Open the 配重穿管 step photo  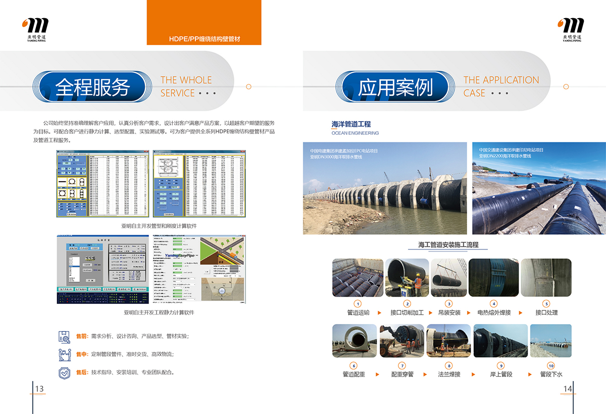coord(402,341)
